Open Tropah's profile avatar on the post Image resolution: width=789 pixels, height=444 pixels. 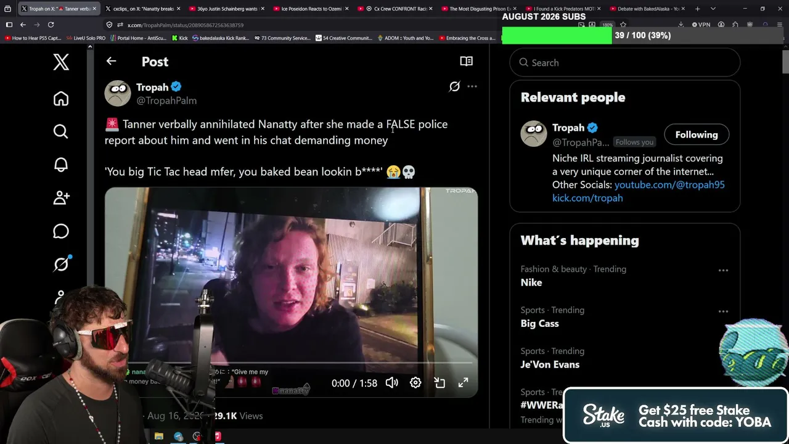118,93
